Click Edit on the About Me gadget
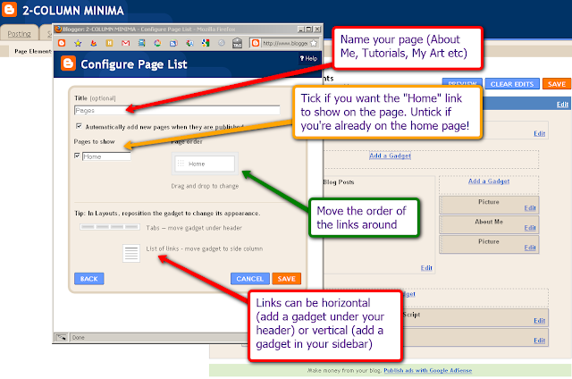This screenshot has width=572, height=379. pyautogui.click(x=530, y=228)
